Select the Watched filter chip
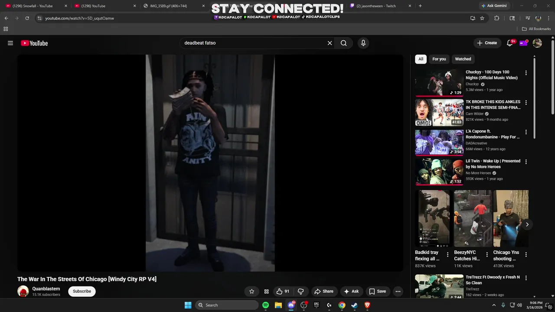 point(463,59)
